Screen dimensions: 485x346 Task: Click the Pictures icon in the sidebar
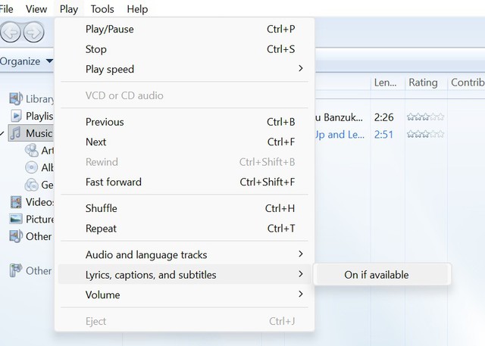pos(16,219)
